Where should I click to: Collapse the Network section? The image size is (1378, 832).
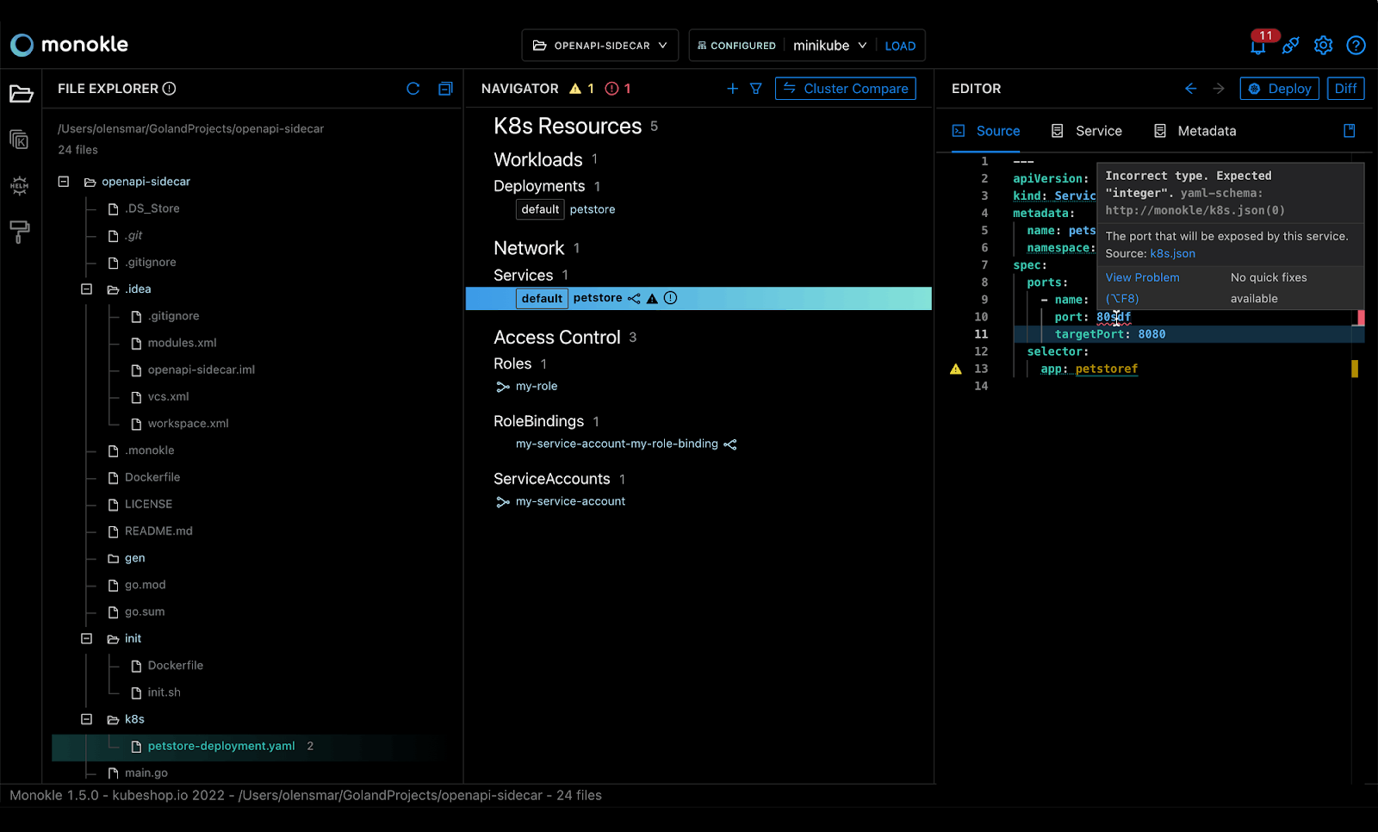click(529, 249)
